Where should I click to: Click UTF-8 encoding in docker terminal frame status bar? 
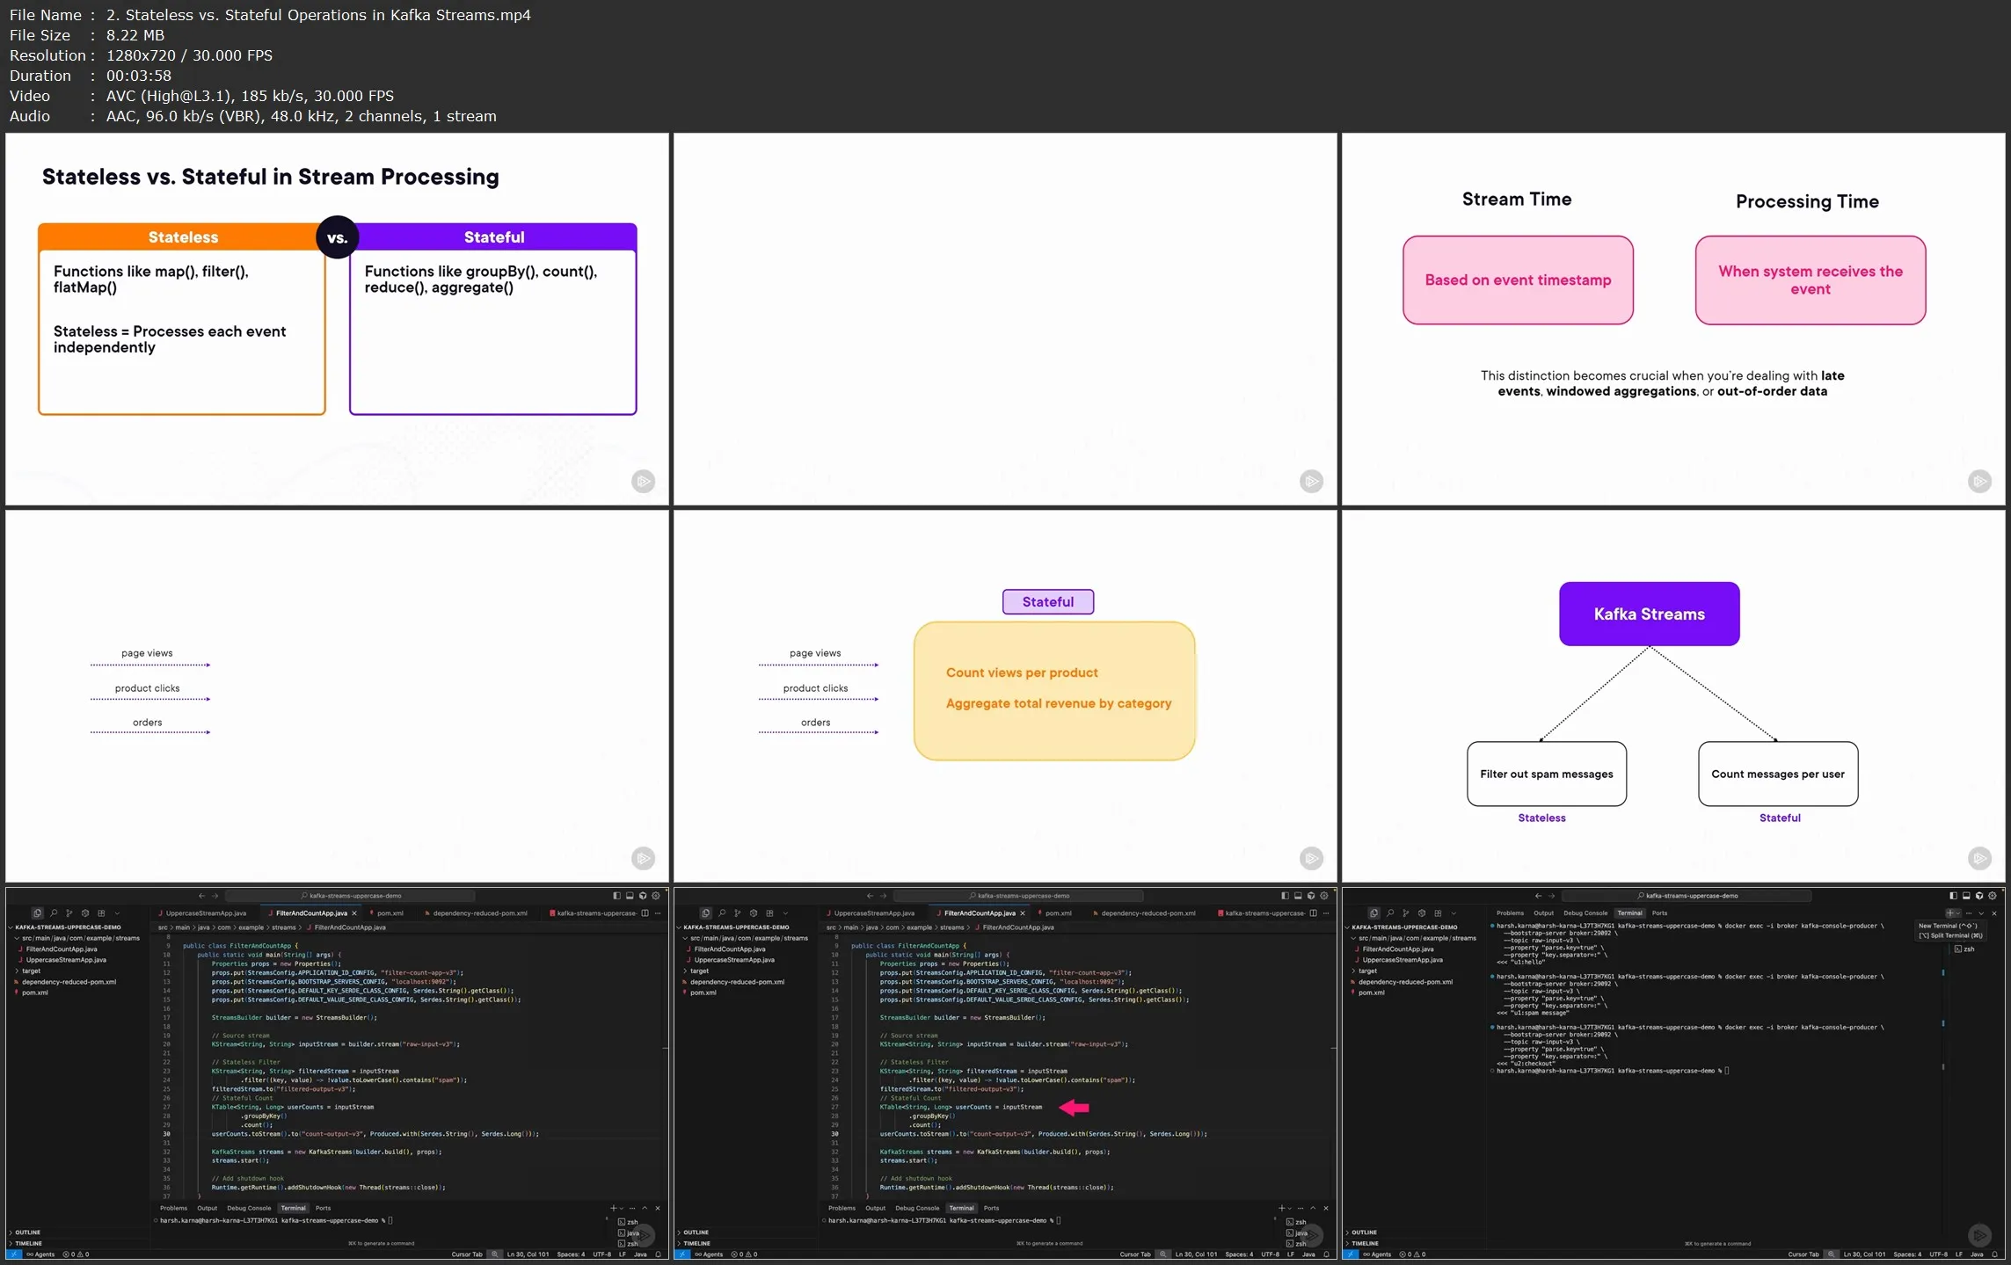(x=1938, y=1254)
